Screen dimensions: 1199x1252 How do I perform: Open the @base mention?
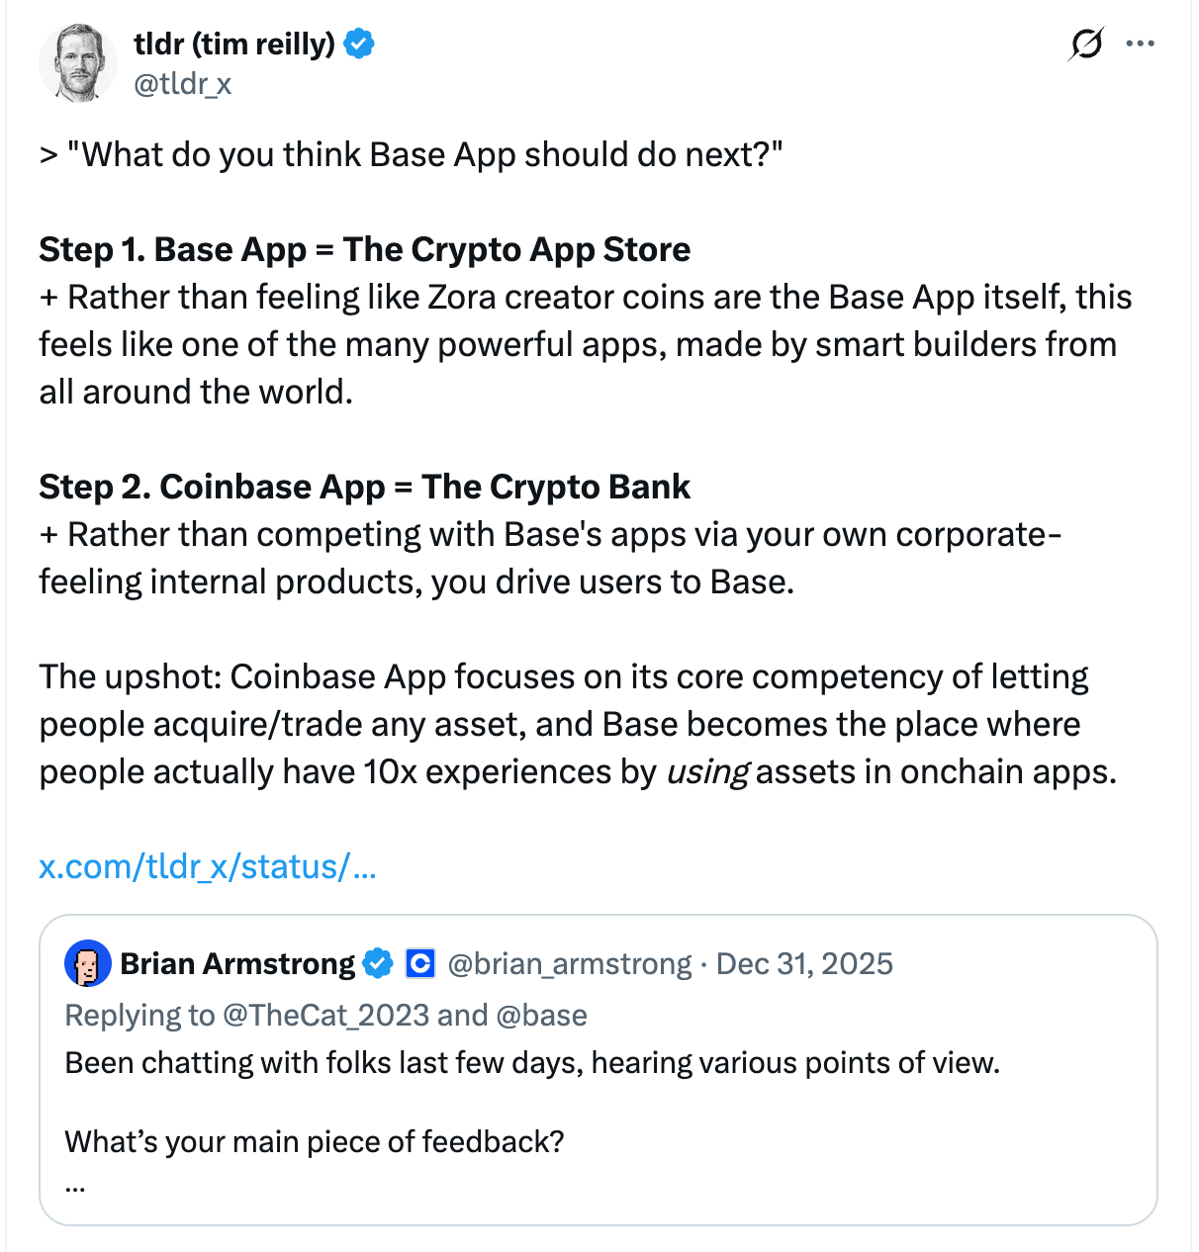point(541,1015)
